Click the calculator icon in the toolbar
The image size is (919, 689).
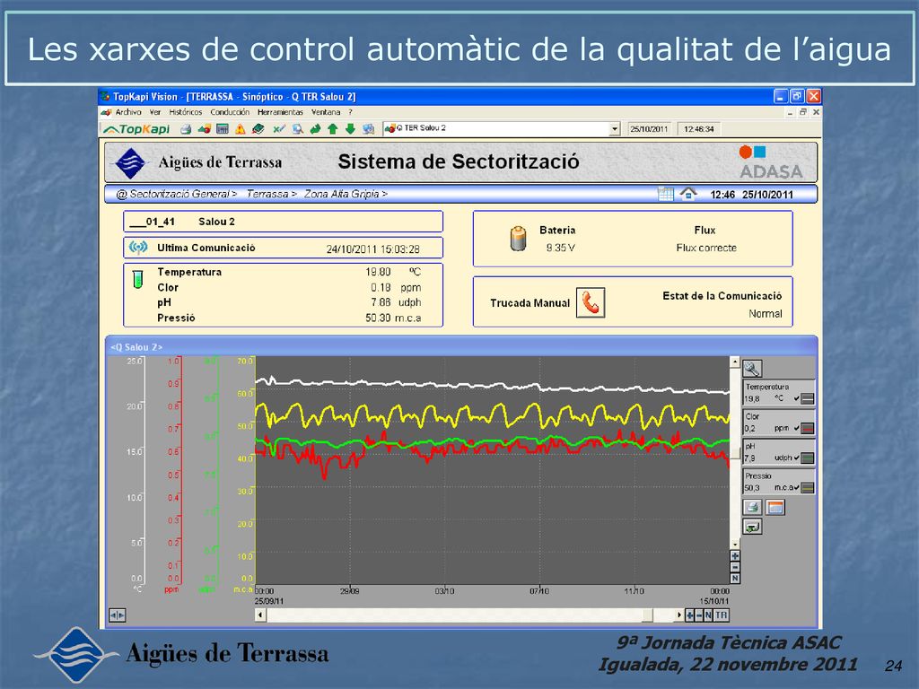pyautogui.click(x=223, y=129)
